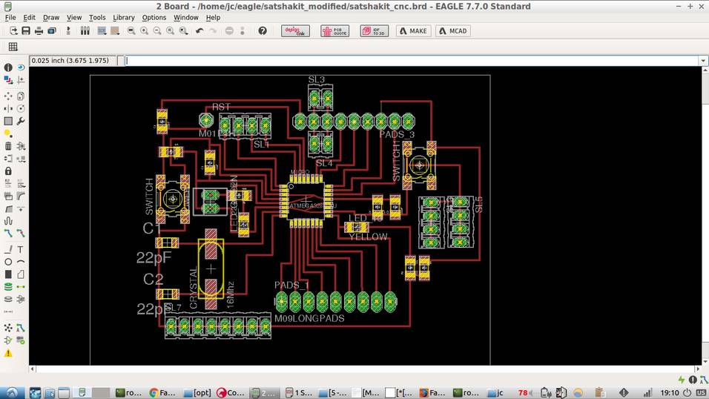Screen dimensions: 709x399
Task: Select the Move tool
Action: pyautogui.click(x=8, y=96)
